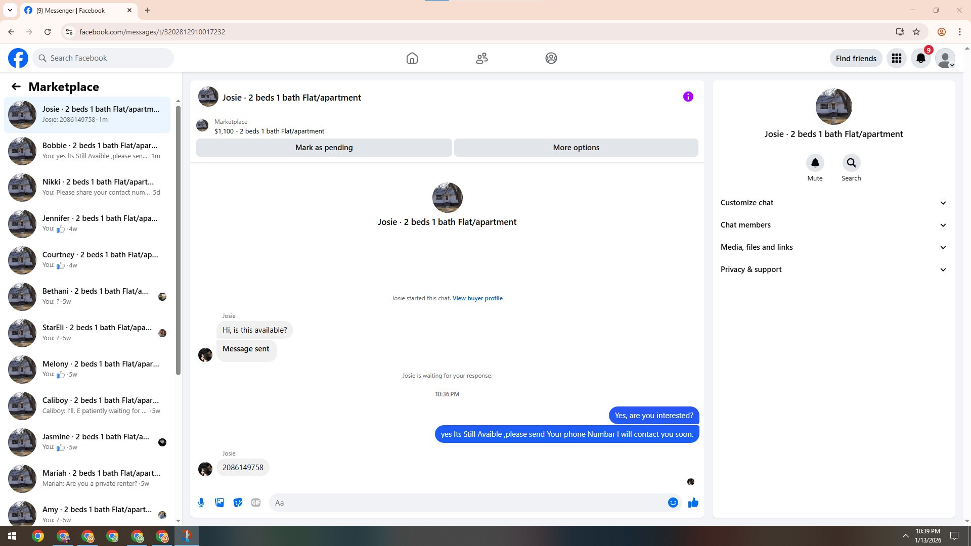This screenshot has width=971, height=546.
Task: Open the Friends tab in top navigation
Action: 481,58
